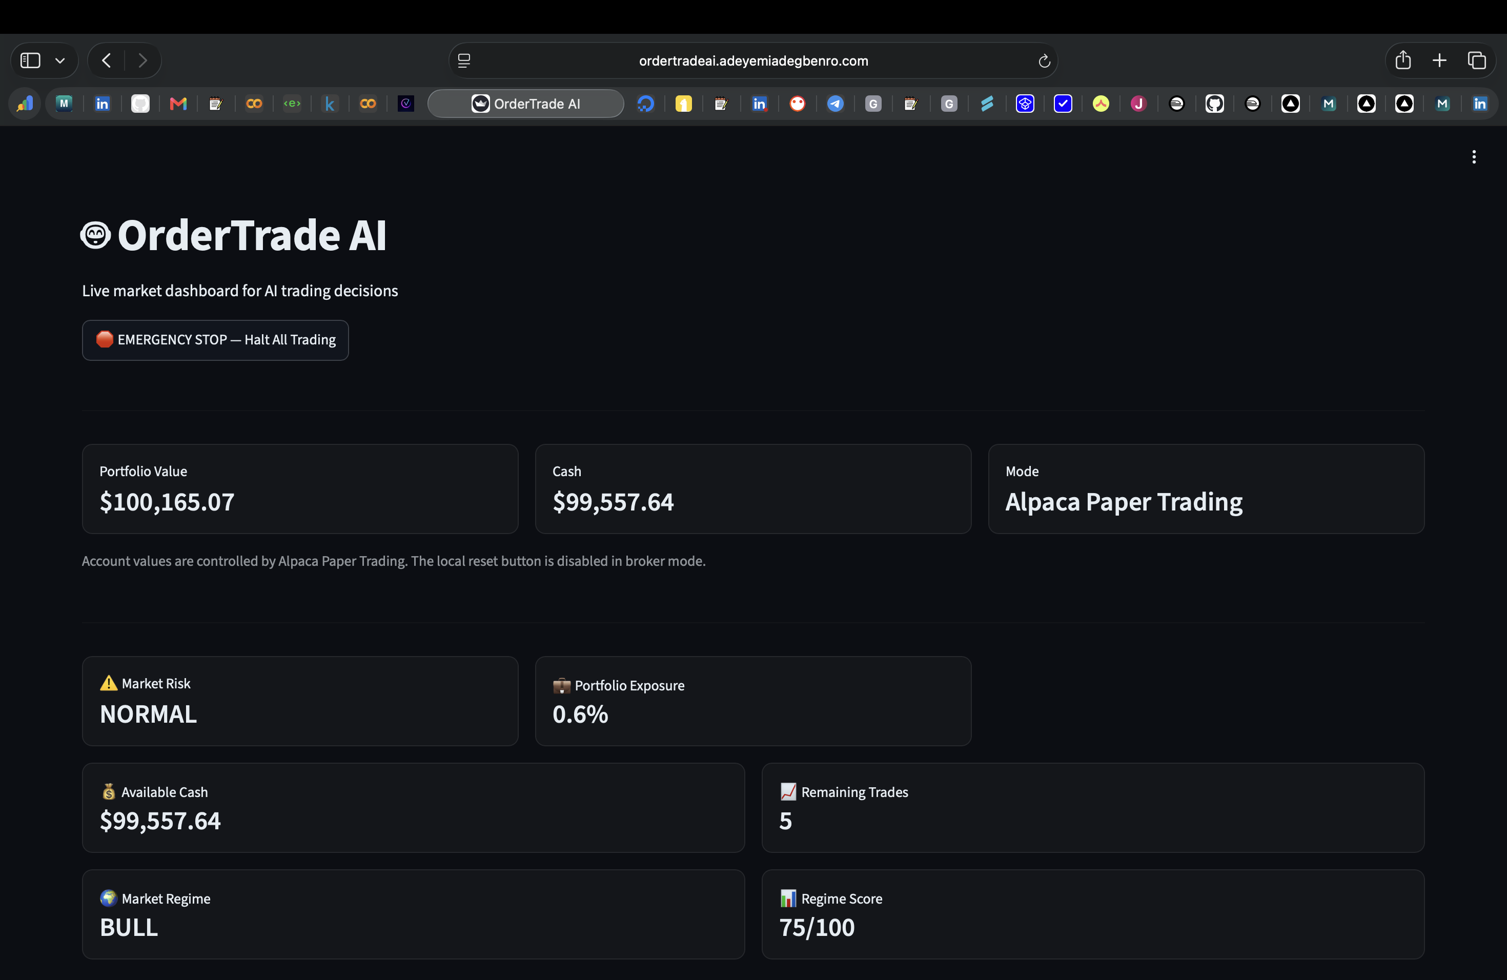Open the red round face icon tab
The image size is (1507, 980).
tap(797, 104)
